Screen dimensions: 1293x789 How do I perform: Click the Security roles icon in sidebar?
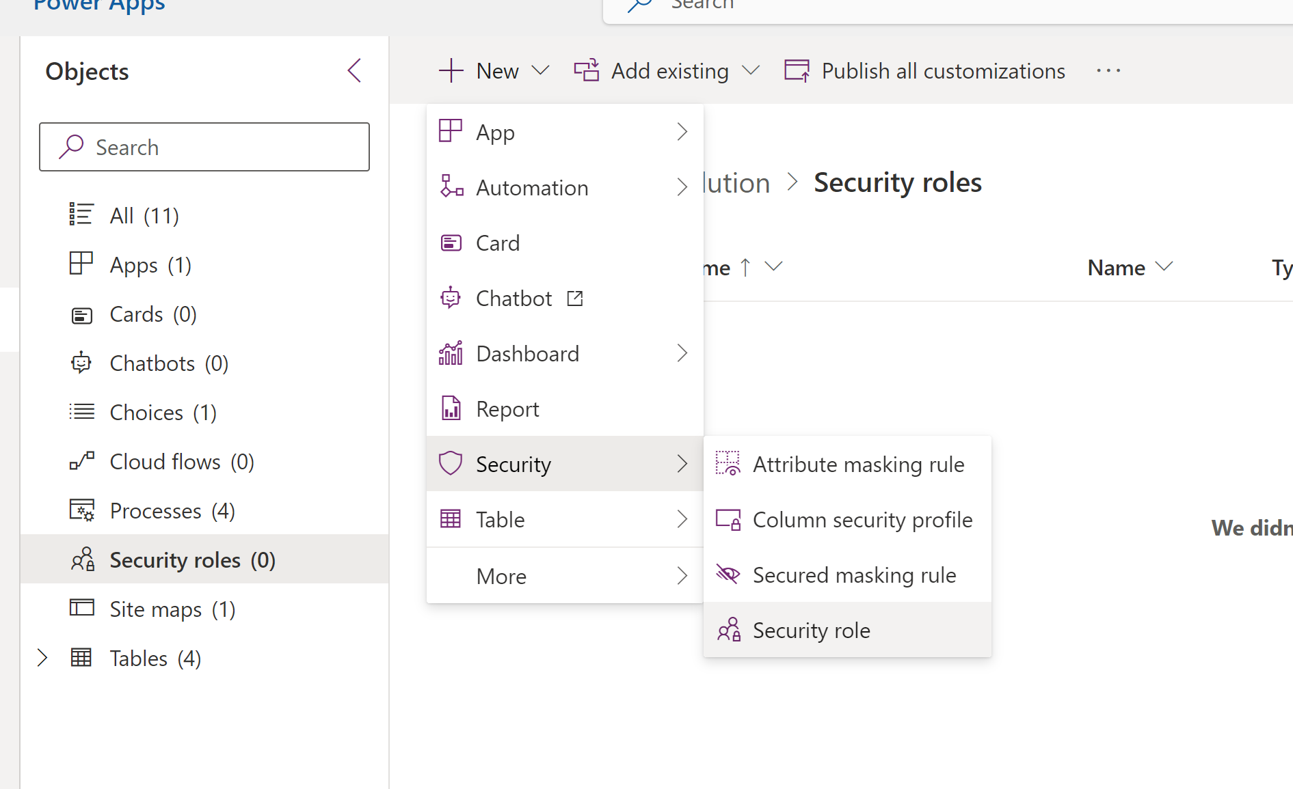click(x=83, y=559)
